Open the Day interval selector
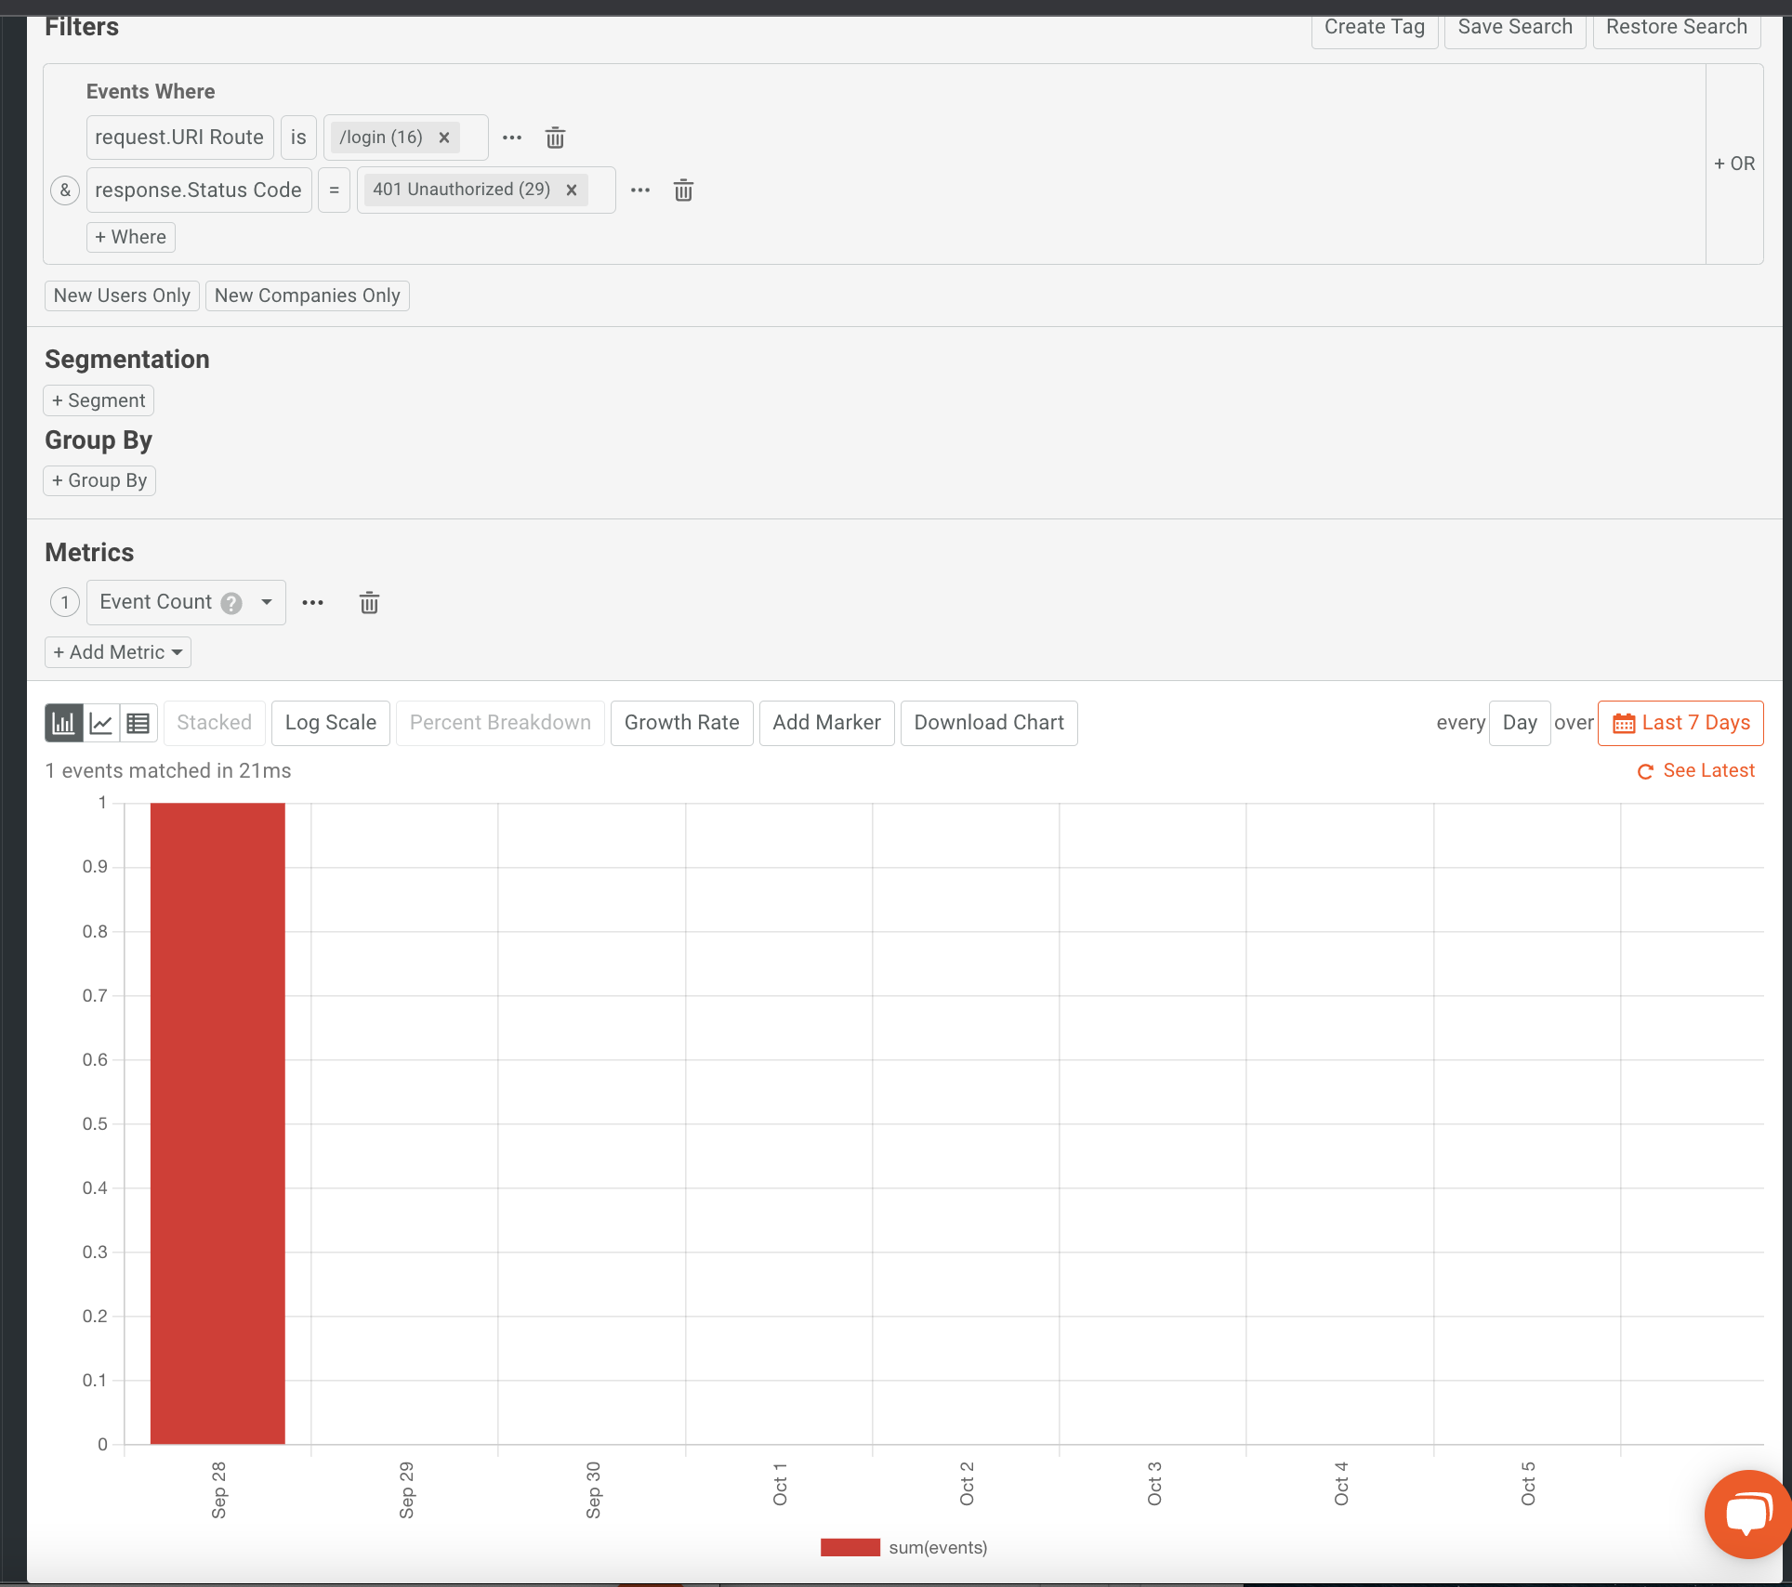This screenshot has width=1792, height=1587. 1519,723
